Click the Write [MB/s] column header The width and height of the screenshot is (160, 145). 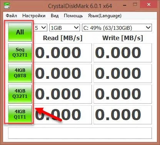pos(123,38)
